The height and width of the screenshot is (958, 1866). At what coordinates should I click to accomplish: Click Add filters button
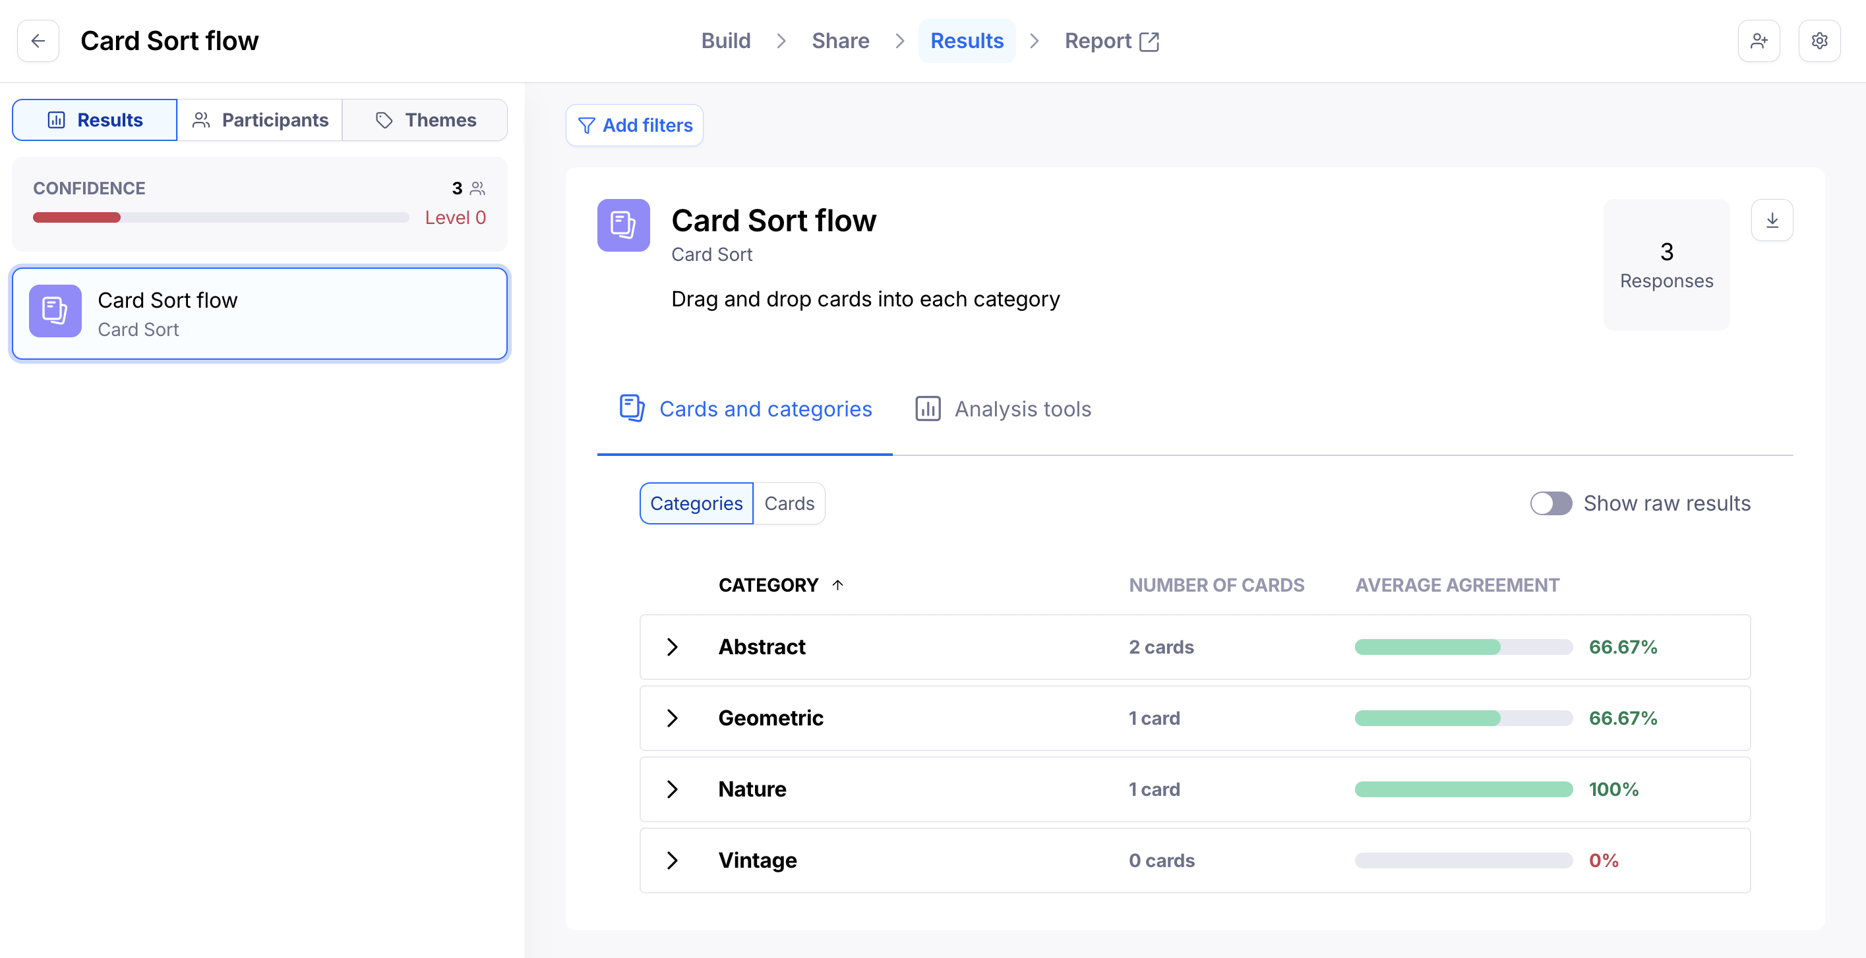point(634,125)
